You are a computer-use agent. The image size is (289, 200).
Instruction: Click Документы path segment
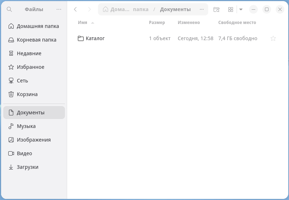pos(175,9)
